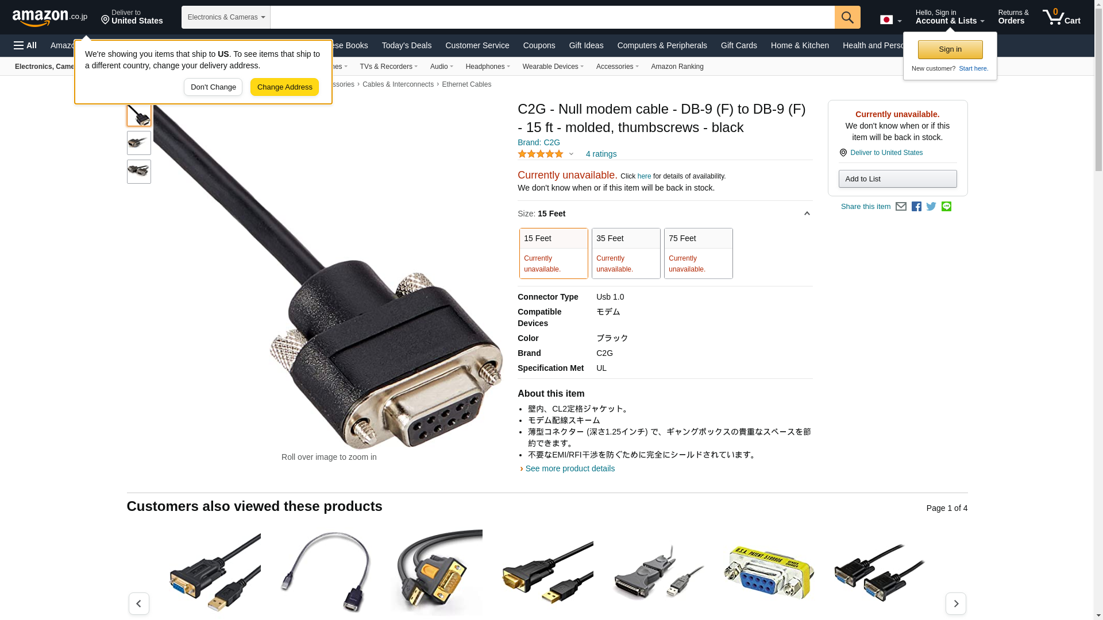Image resolution: width=1103 pixels, height=620 pixels.
Task: Select the 35 Feet size option
Action: [x=626, y=253]
